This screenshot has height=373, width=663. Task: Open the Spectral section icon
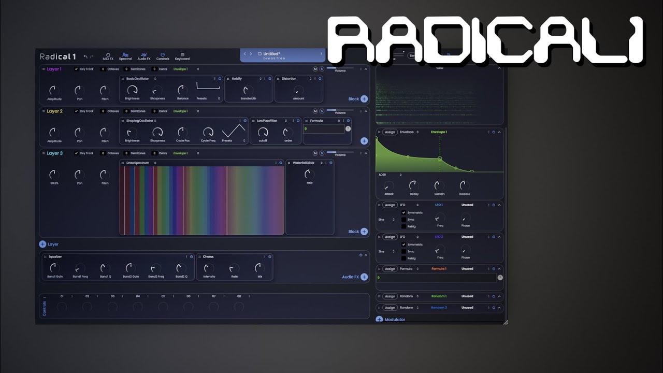point(125,54)
